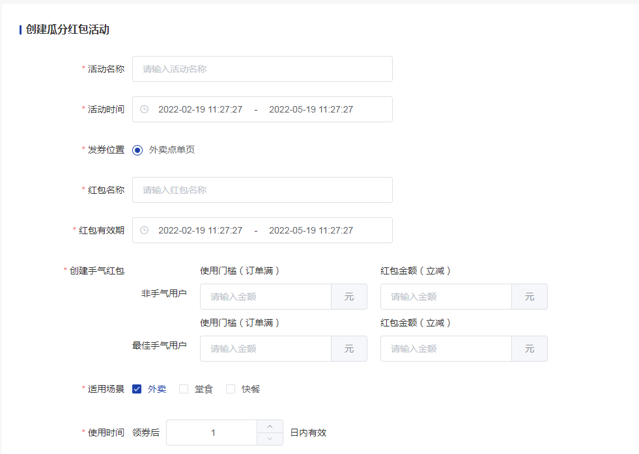Click the 活动名称 input field
Screen dimensions: 639x454
pyautogui.click(x=262, y=69)
